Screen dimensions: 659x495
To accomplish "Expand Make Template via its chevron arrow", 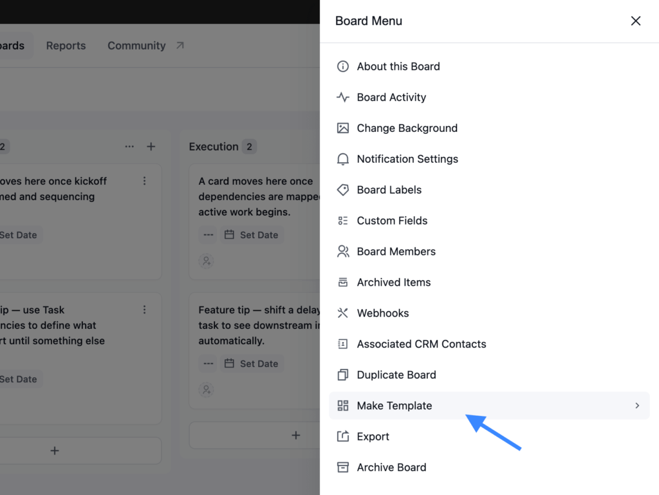I will pyautogui.click(x=637, y=406).
